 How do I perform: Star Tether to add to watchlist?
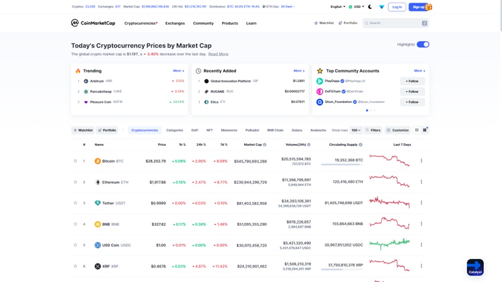pyautogui.click(x=75, y=203)
